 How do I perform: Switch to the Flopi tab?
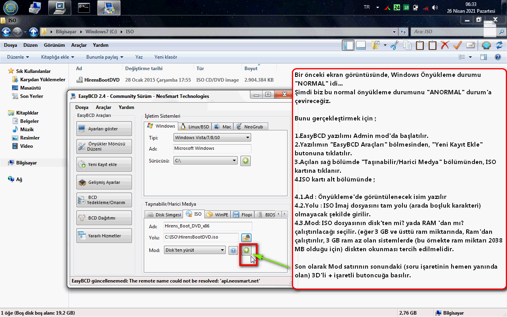click(x=242, y=214)
